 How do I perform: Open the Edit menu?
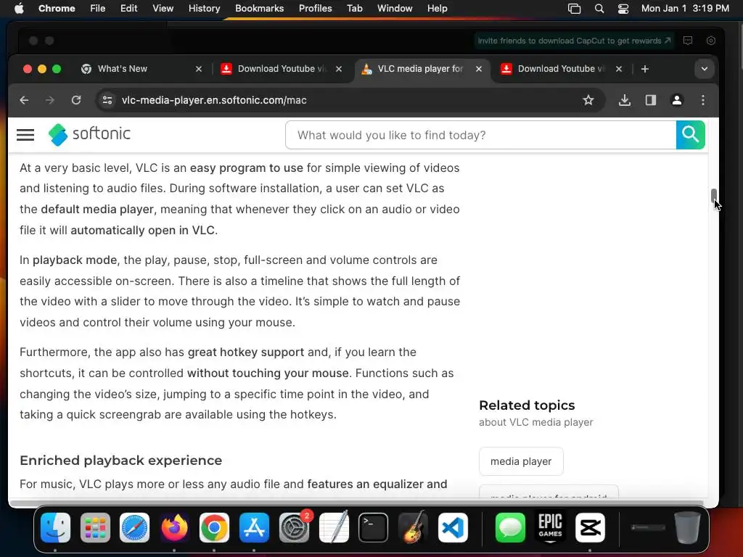(x=128, y=8)
